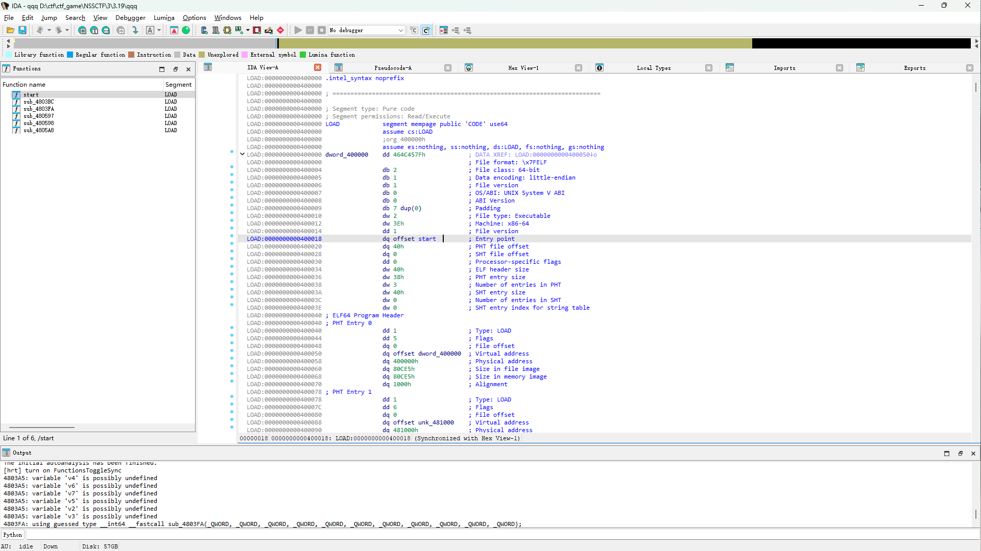Viewport: 981px width, 551px height.
Task: Open dropdown arrow next to text A icon
Action: 159,30
